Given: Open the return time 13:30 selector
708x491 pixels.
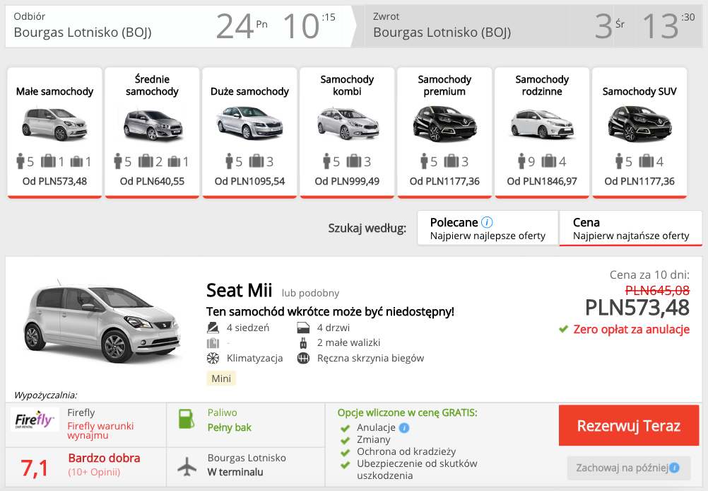Looking at the screenshot, I should tap(668, 26).
